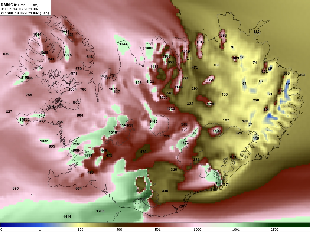The height and width of the screenshot is (232, 310).
Task: Select the 171 value beside 1936
Action: (227, 185)
